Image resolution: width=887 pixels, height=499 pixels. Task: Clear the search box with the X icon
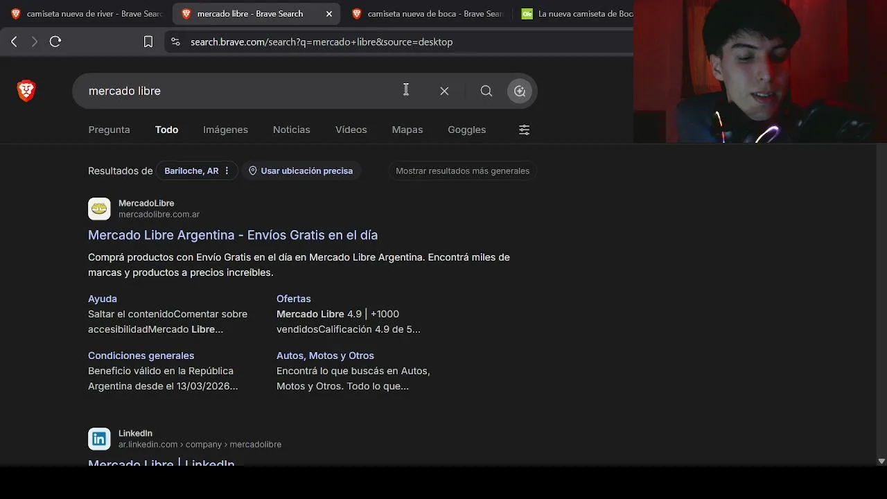[x=444, y=91]
